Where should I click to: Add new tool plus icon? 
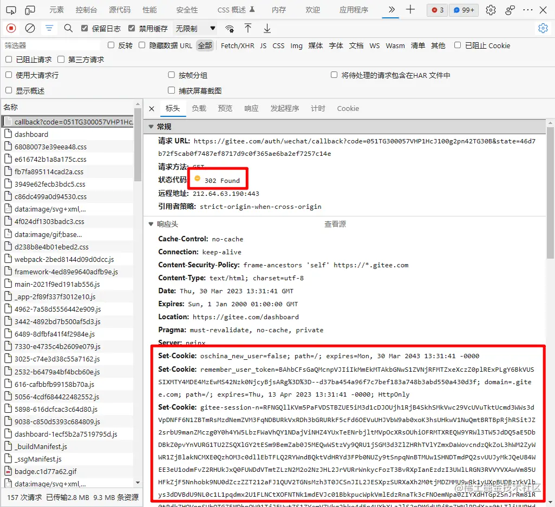click(410, 10)
